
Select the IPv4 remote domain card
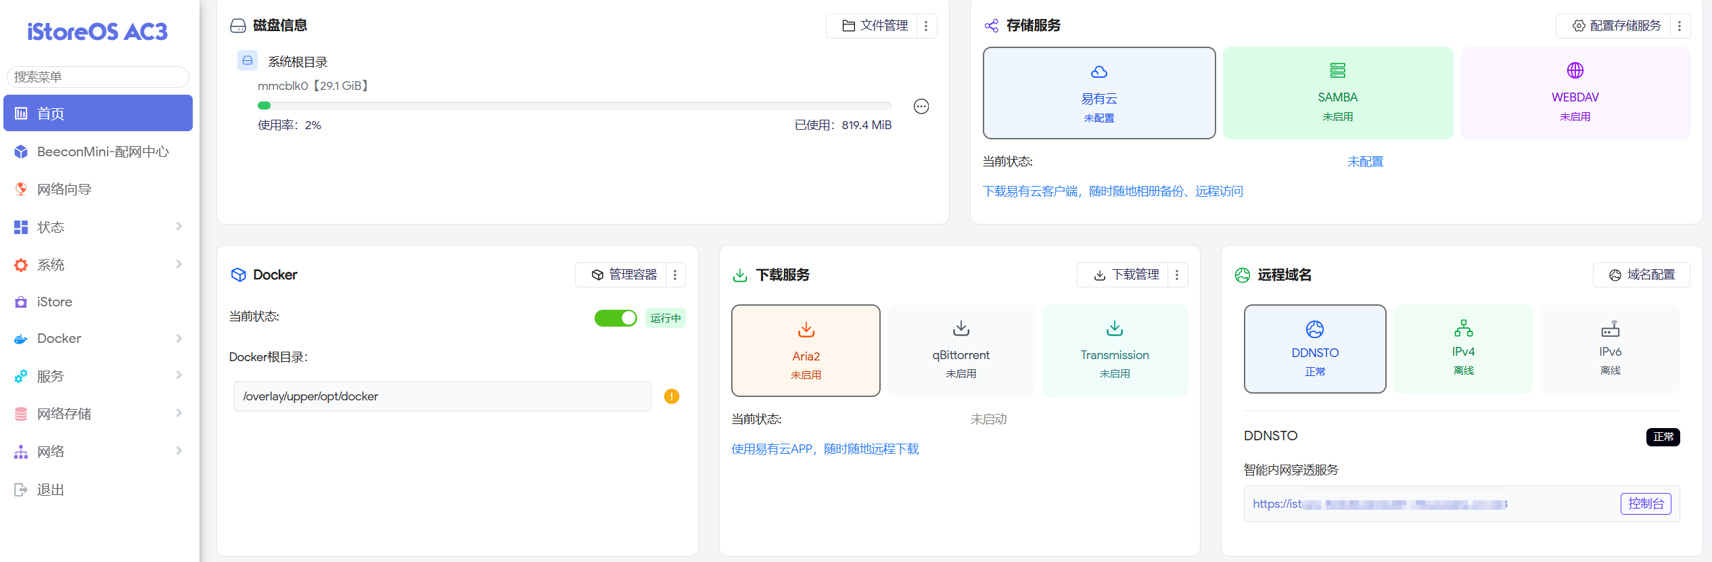click(1462, 349)
